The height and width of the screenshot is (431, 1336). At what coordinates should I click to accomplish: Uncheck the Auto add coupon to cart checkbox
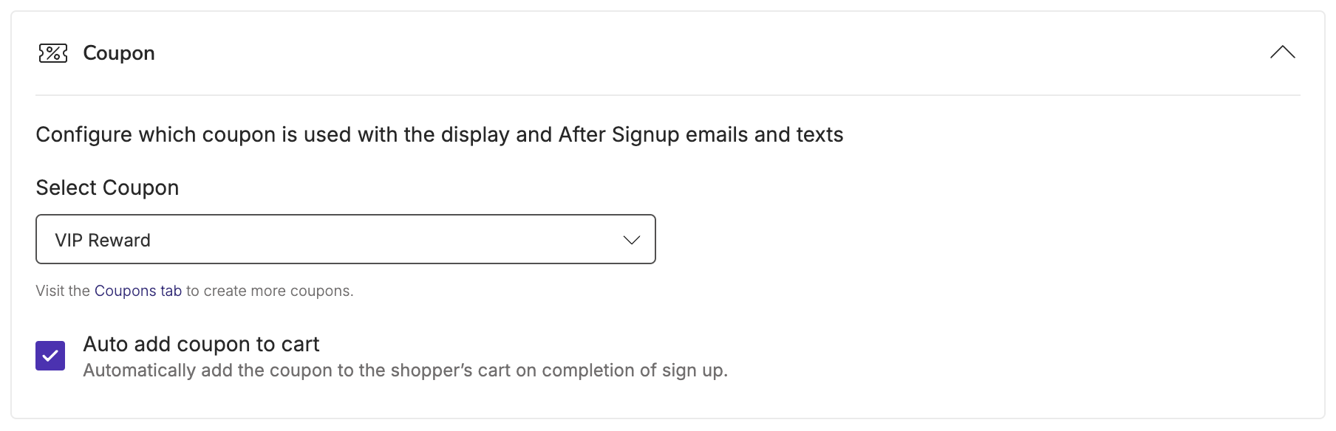pyautogui.click(x=50, y=356)
